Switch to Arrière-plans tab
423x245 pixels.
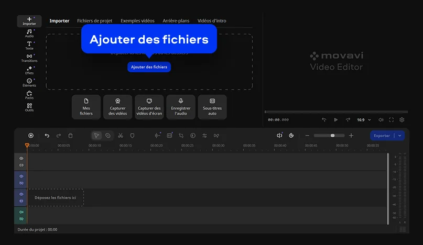(176, 21)
